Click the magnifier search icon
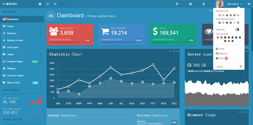 pyautogui.click(x=55, y=4)
